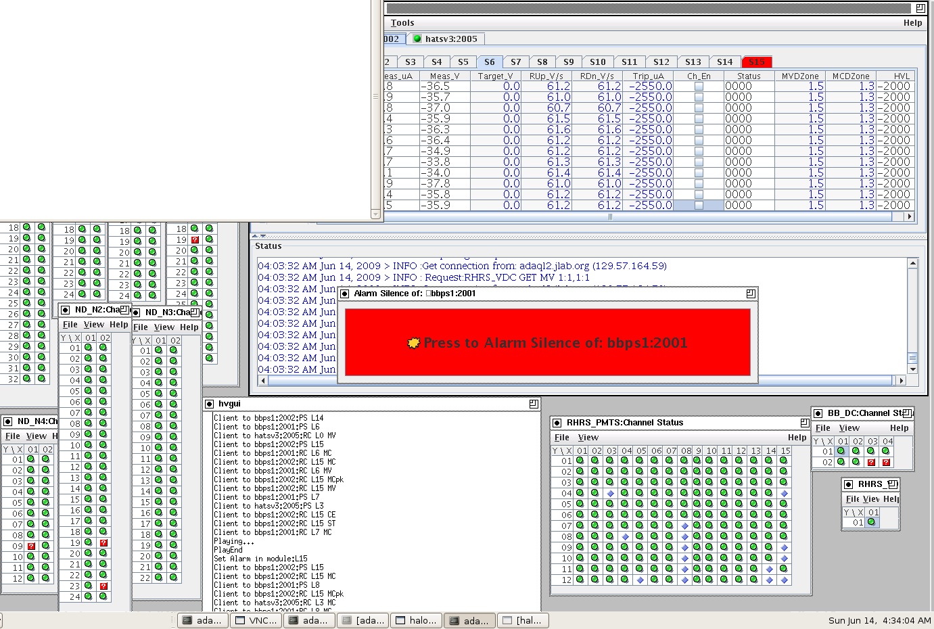934x629 pixels.
Task: Open ND_N2 window menu icon
Action: point(66,310)
